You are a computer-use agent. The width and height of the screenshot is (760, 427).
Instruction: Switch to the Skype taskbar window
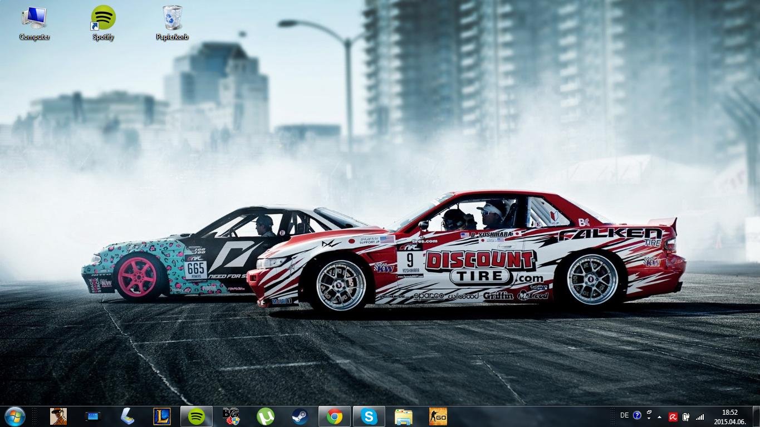click(369, 416)
